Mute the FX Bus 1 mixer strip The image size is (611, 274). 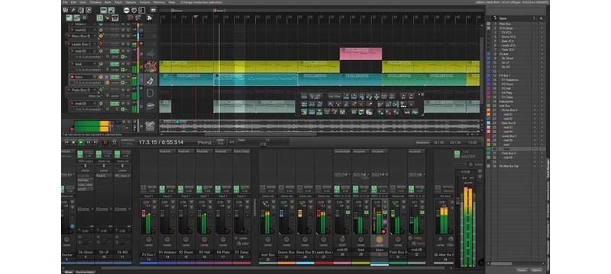click(x=154, y=202)
